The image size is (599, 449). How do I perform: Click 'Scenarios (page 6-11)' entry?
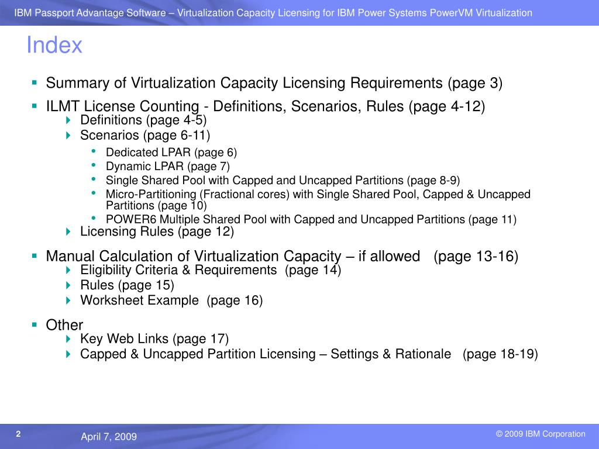click(x=145, y=135)
